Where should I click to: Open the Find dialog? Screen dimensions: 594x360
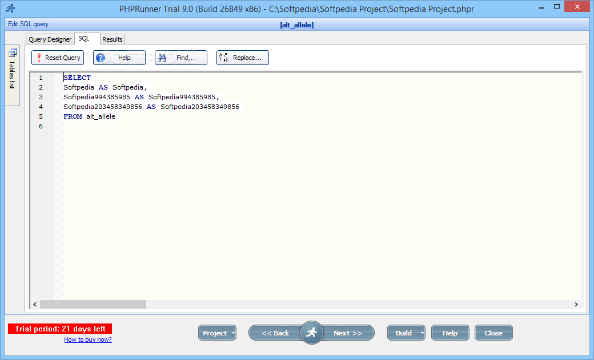[181, 58]
